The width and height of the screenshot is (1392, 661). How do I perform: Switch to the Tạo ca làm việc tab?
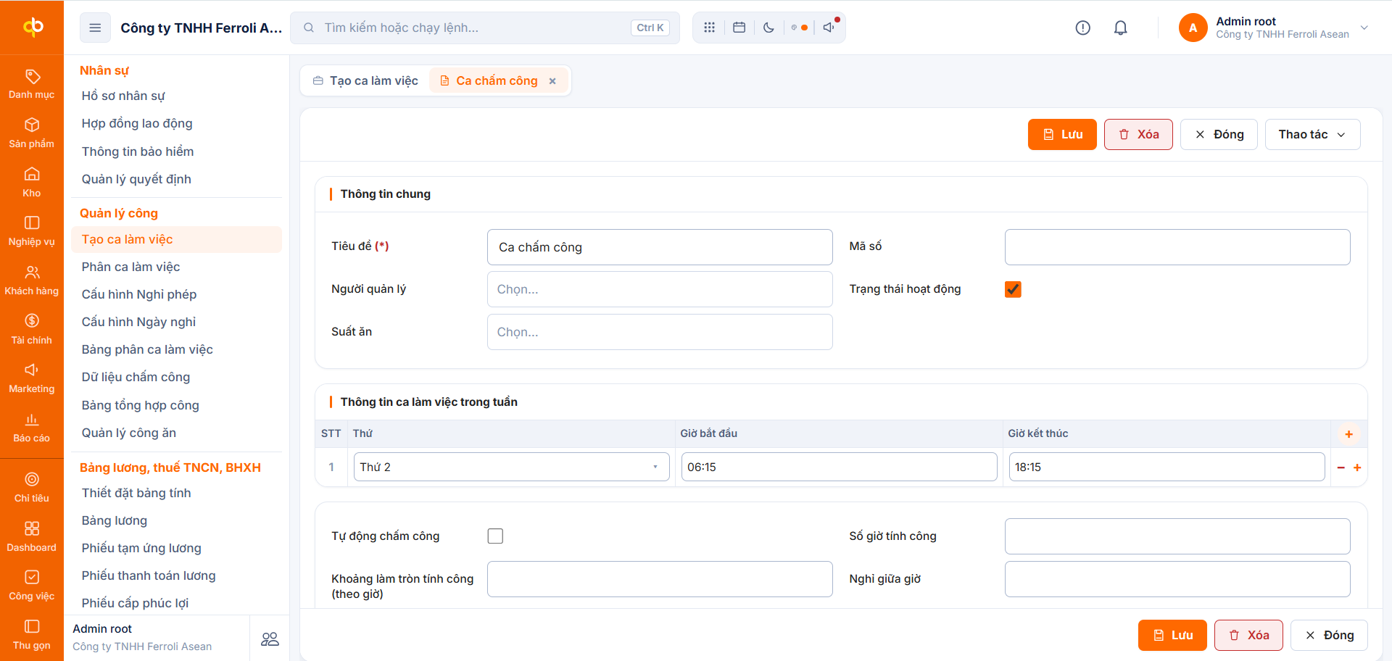coord(365,80)
